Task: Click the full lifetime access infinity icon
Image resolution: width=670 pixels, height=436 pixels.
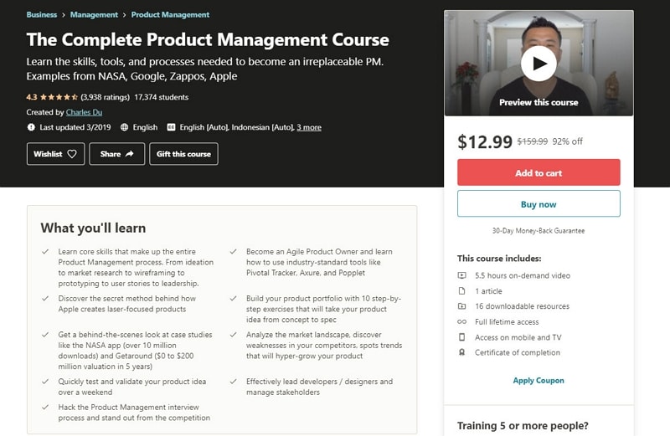Action: [461, 322]
